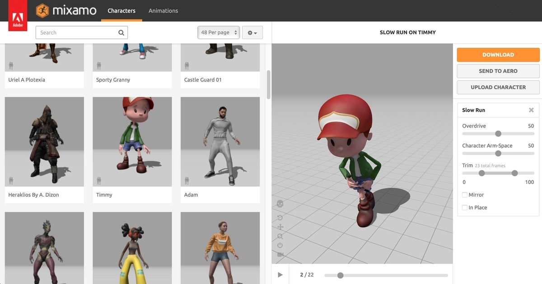
Task: Open the gear settings dropdown
Action: 252,32
